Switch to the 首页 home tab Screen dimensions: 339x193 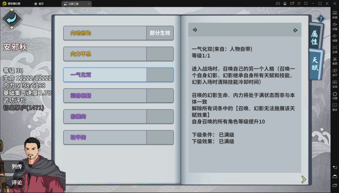(x=39, y=4)
